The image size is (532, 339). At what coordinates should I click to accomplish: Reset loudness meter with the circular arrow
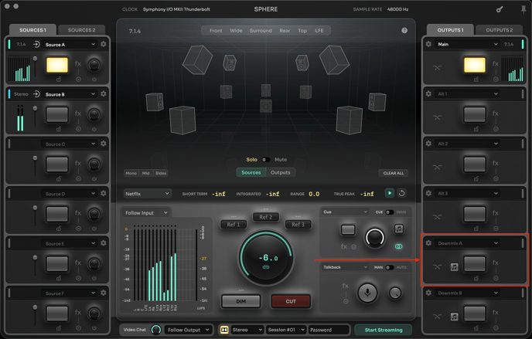[401, 194]
